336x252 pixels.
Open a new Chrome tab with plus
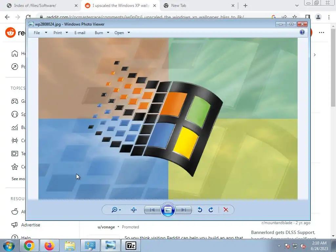pyautogui.click(x=245, y=6)
